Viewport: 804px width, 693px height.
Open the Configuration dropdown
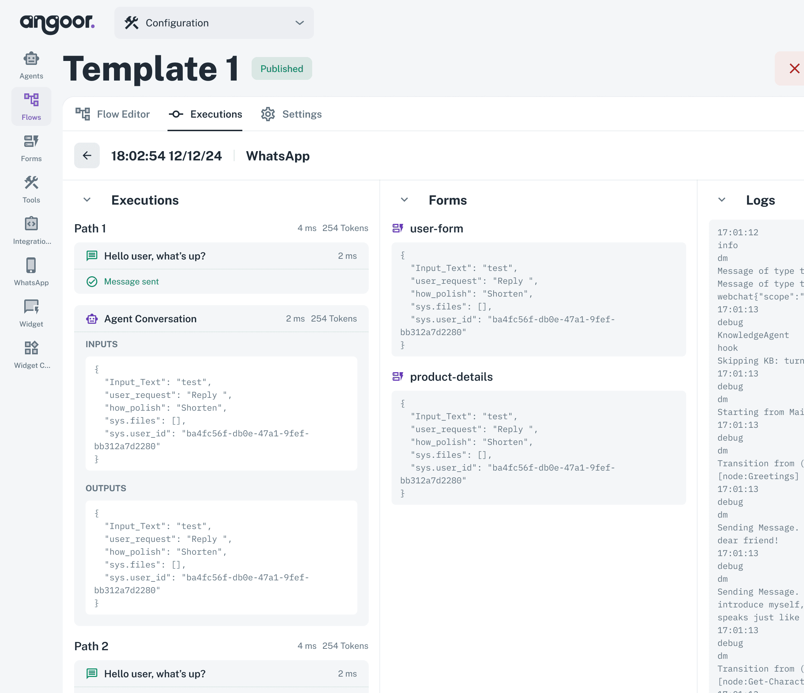214,23
